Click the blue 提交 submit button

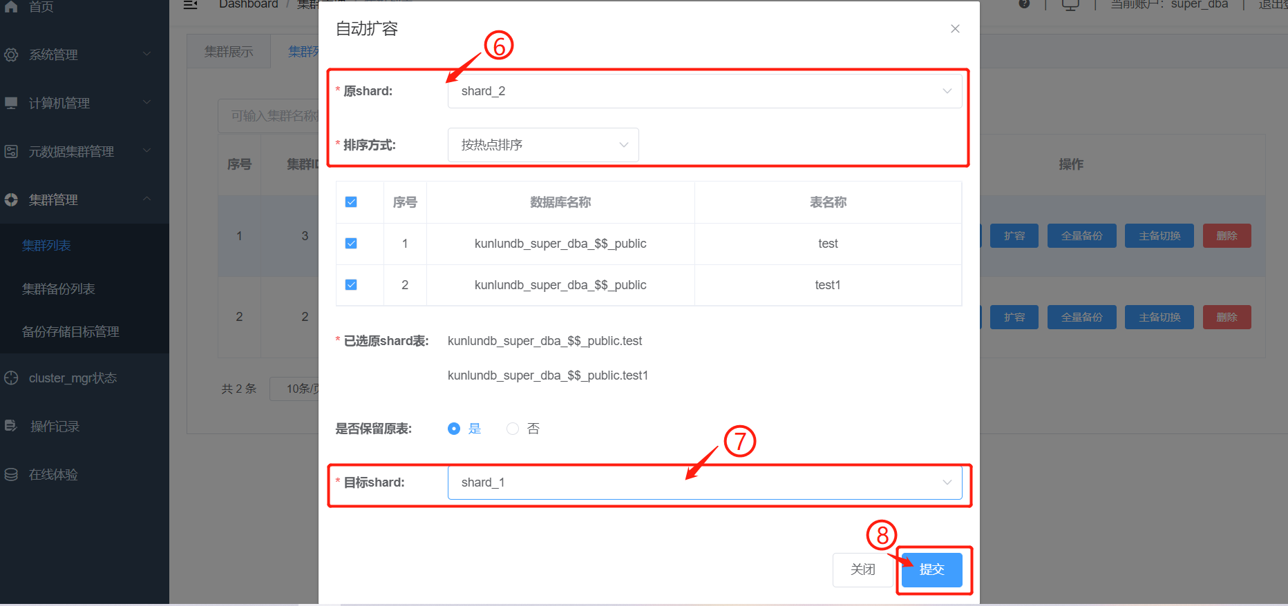tap(931, 569)
